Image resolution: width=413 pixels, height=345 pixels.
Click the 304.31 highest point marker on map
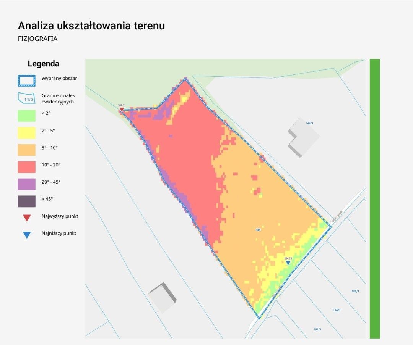point(122,108)
